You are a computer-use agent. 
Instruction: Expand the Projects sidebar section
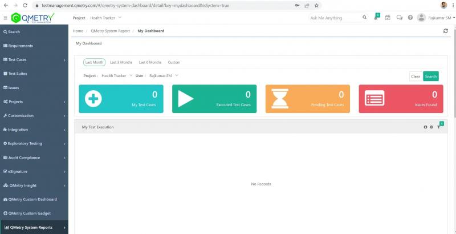pos(34,102)
